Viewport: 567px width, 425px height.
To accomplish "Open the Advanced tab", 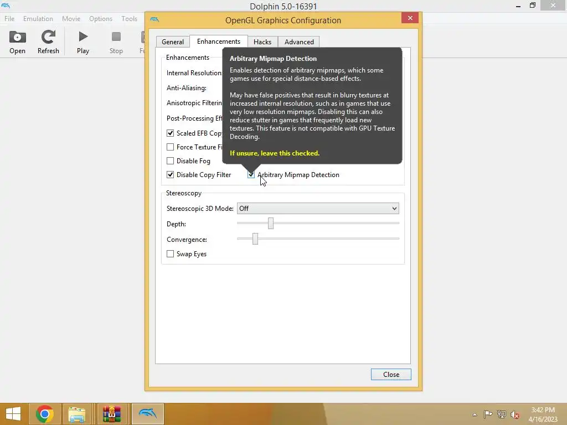I will pos(298,42).
